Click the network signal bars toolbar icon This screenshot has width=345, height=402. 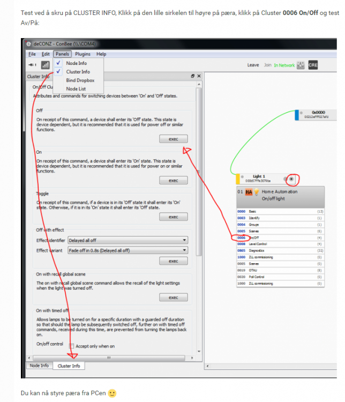[x=45, y=64]
